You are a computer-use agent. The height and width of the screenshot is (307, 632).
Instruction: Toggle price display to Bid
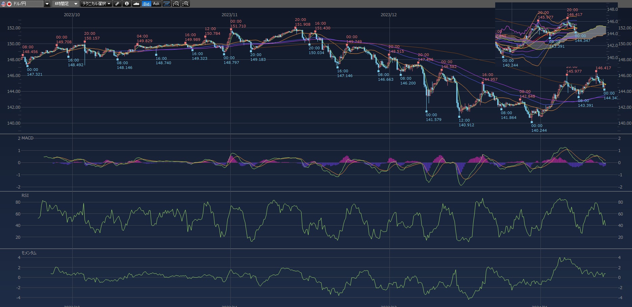tap(146, 4)
